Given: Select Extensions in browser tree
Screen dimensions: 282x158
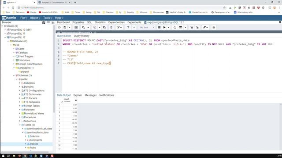Looking at the screenshot, I should click(x=24, y=60).
